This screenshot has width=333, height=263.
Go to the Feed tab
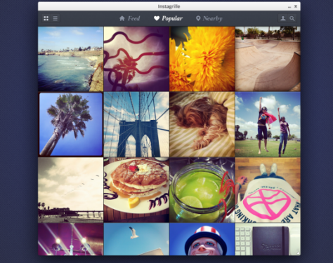coord(129,18)
